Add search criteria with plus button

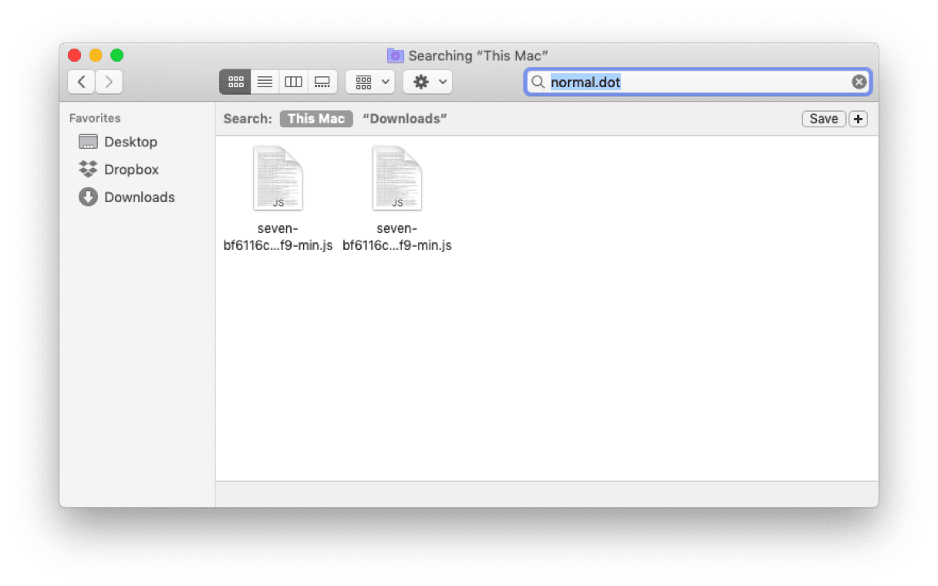point(858,119)
